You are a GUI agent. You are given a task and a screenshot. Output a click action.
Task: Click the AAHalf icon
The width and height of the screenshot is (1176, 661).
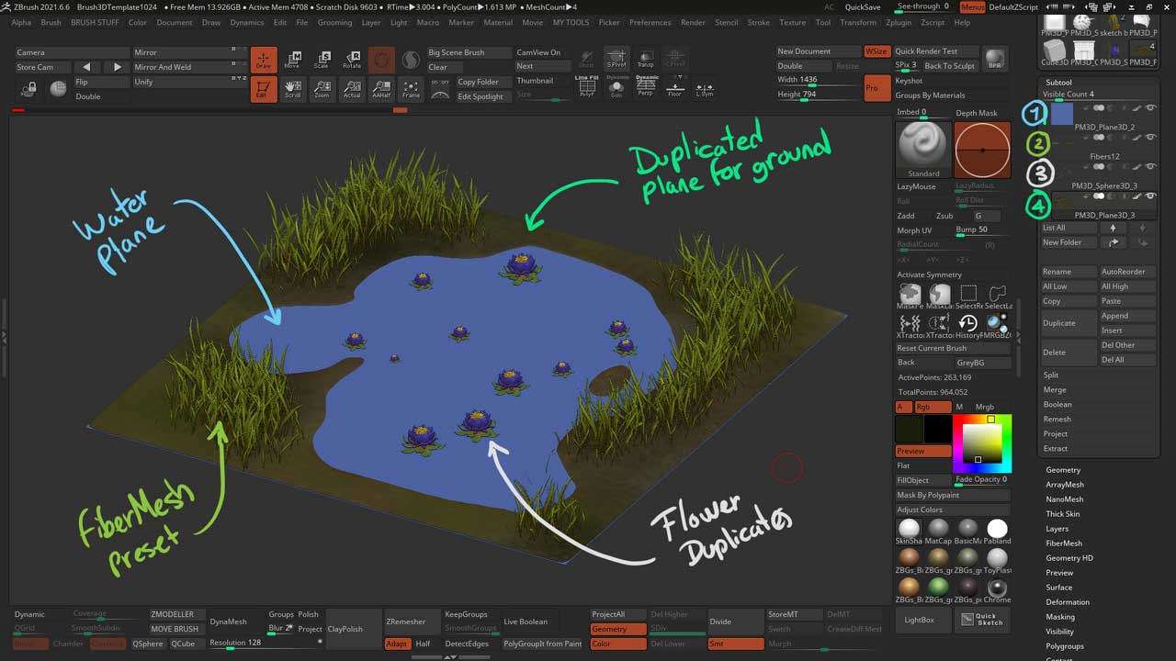pos(381,89)
